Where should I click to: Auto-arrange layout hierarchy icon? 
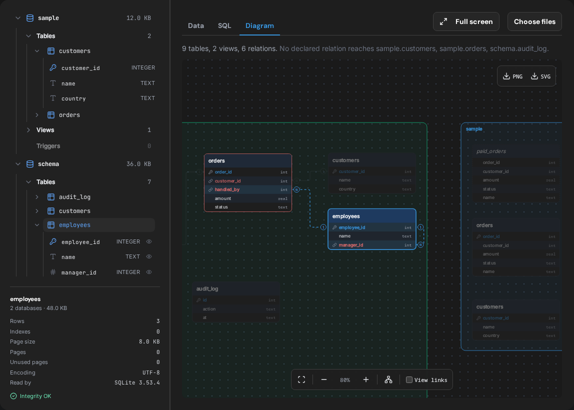(388, 379)
